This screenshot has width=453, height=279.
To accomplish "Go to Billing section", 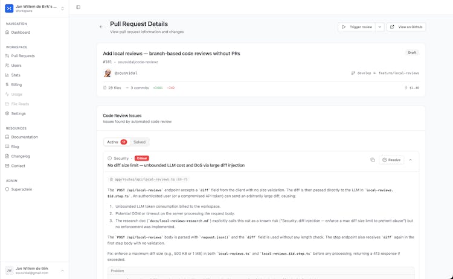I will [16, 84].
